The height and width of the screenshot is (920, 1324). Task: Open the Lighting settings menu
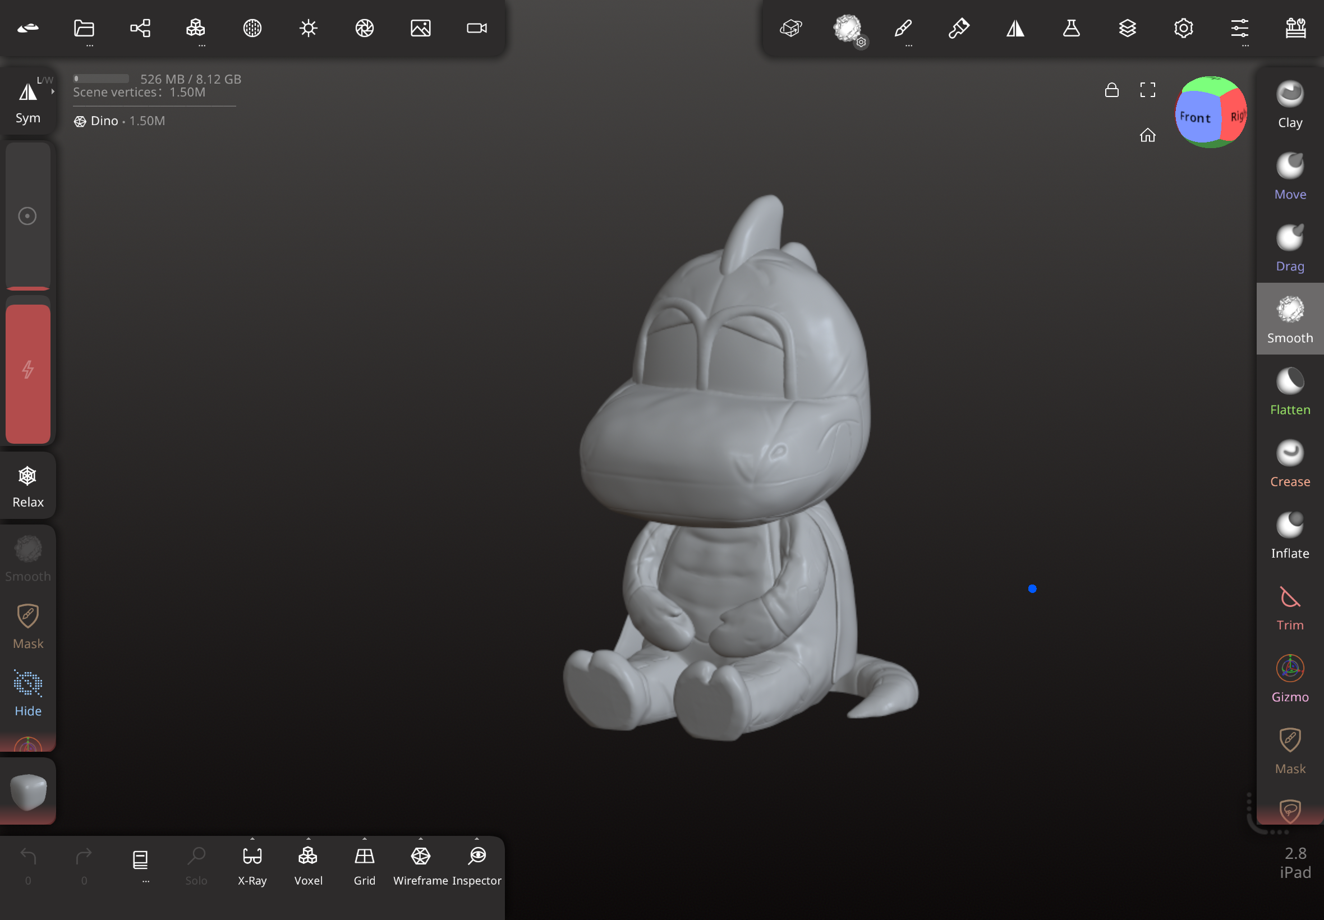tap(309, 27)
